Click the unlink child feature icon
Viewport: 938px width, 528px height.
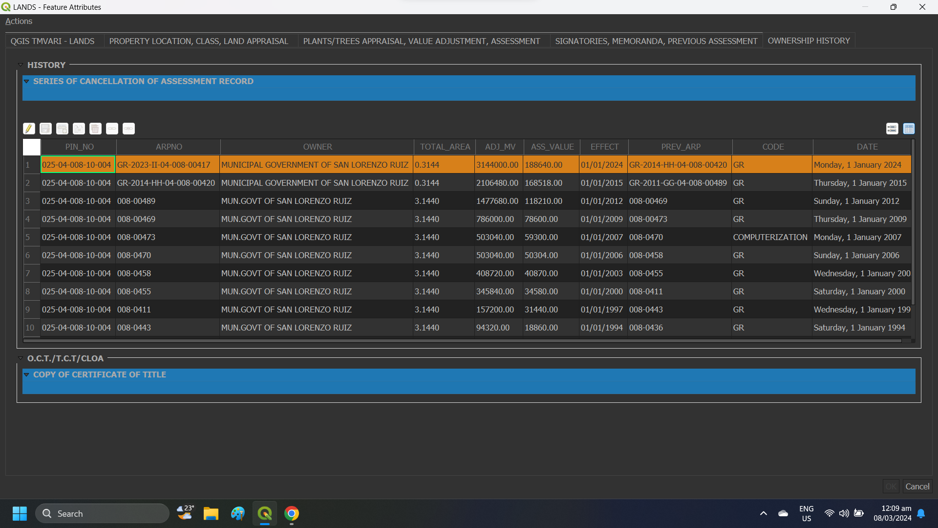(128, 129)
